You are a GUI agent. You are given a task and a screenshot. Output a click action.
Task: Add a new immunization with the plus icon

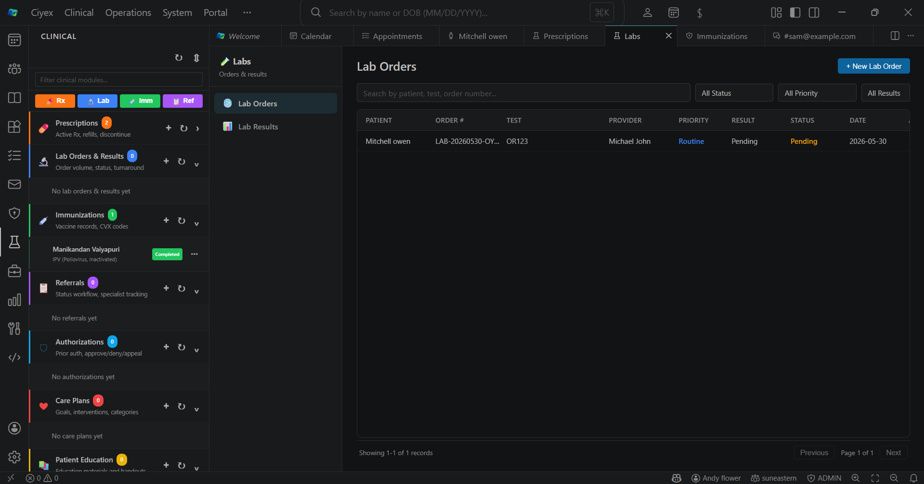[166, 220]
